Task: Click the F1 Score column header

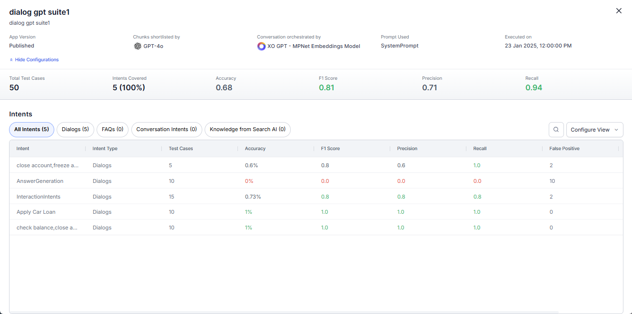Action: tap(330, 149)
